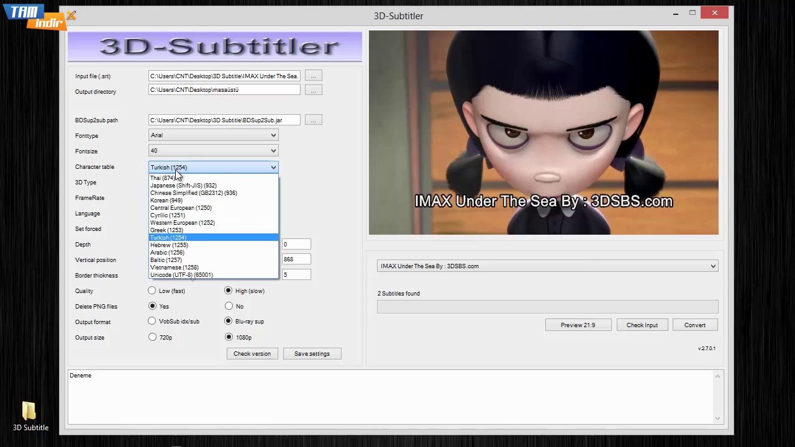Click the Check version button
Screen dimensions: 795x447
pos(252,354)
